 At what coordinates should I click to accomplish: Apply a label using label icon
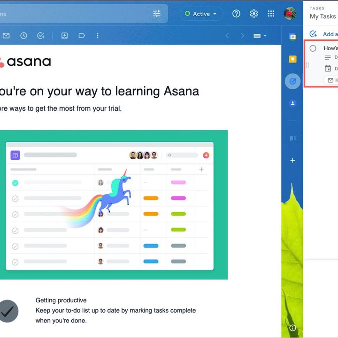click(82, 36)
